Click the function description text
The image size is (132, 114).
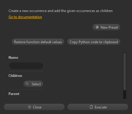(x=60, y=11)
